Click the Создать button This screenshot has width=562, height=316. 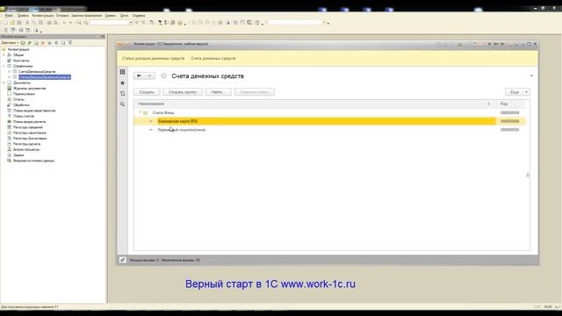[x=147, y=92]
